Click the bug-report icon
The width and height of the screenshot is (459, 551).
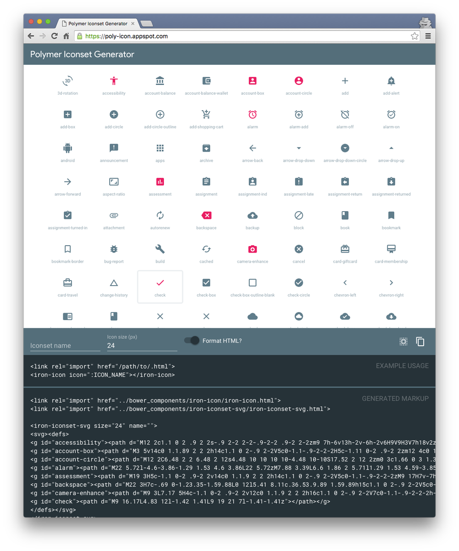coord(114,249)
